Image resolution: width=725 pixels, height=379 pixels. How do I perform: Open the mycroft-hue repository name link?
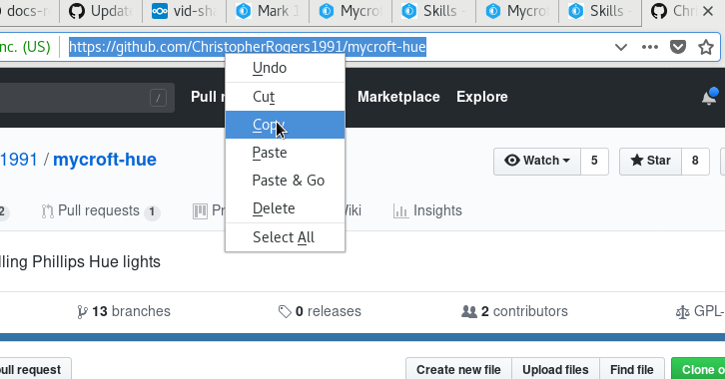click(x=105, y=160)
